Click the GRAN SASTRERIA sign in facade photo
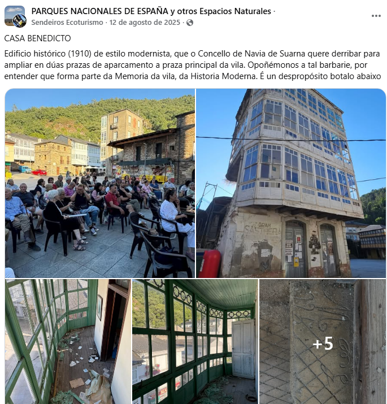This screenshot has height=404, width=387. pyautogui.click(x=262, y=228)
